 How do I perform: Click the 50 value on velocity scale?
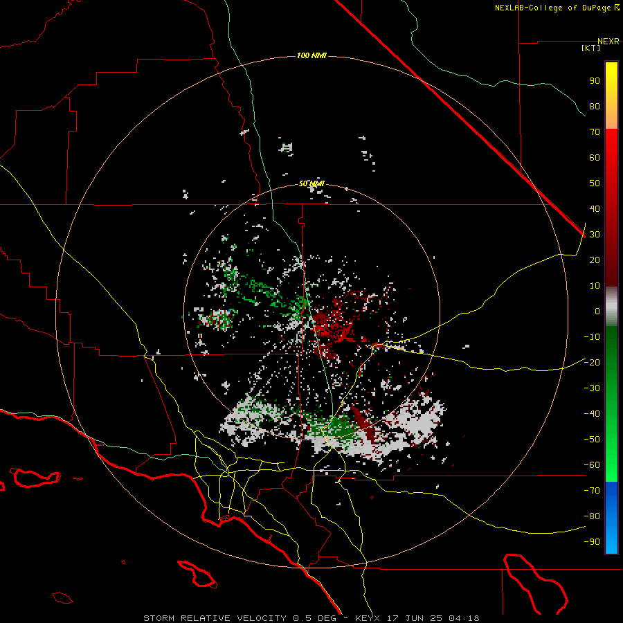tap(595, 183)
